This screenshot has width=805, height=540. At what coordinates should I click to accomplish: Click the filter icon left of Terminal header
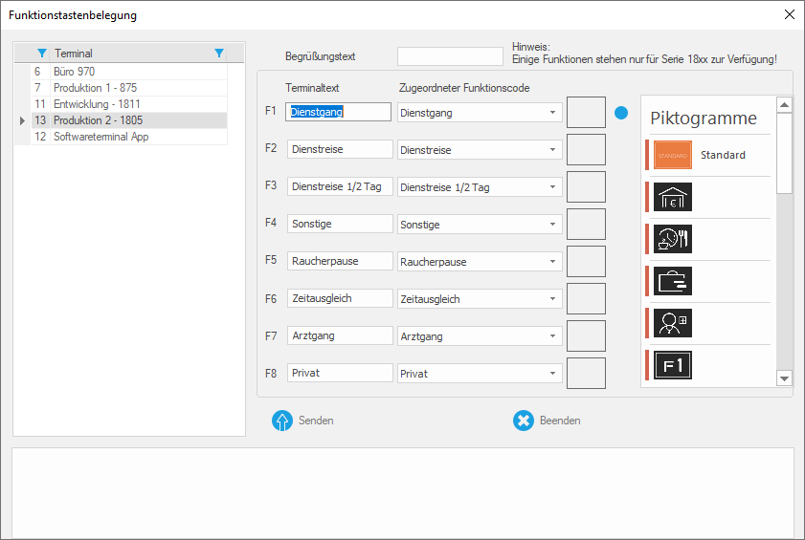click(x=41, y=54)
